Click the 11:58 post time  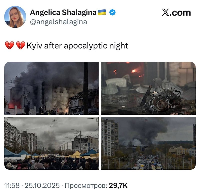tap(12, 185)
